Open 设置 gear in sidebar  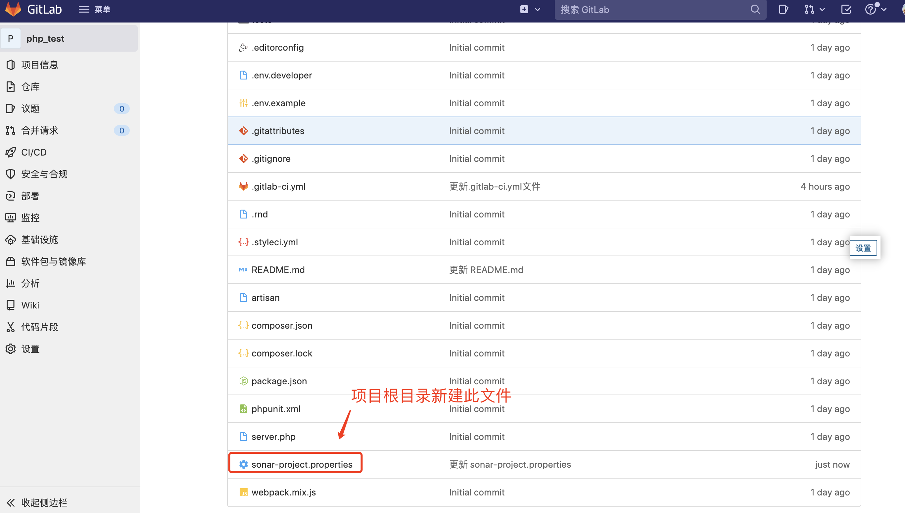(x=30, y=349)
